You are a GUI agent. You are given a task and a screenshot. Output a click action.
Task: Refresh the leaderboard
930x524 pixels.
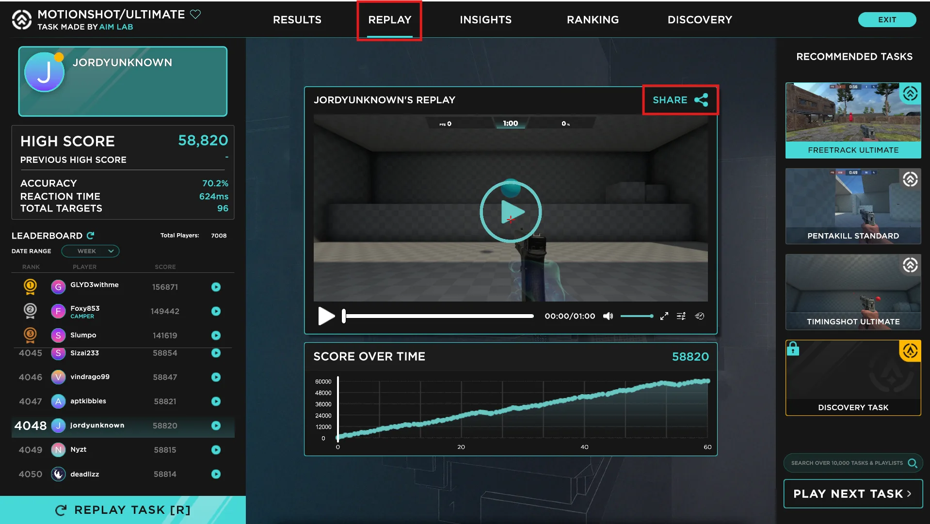click(90, 236)
